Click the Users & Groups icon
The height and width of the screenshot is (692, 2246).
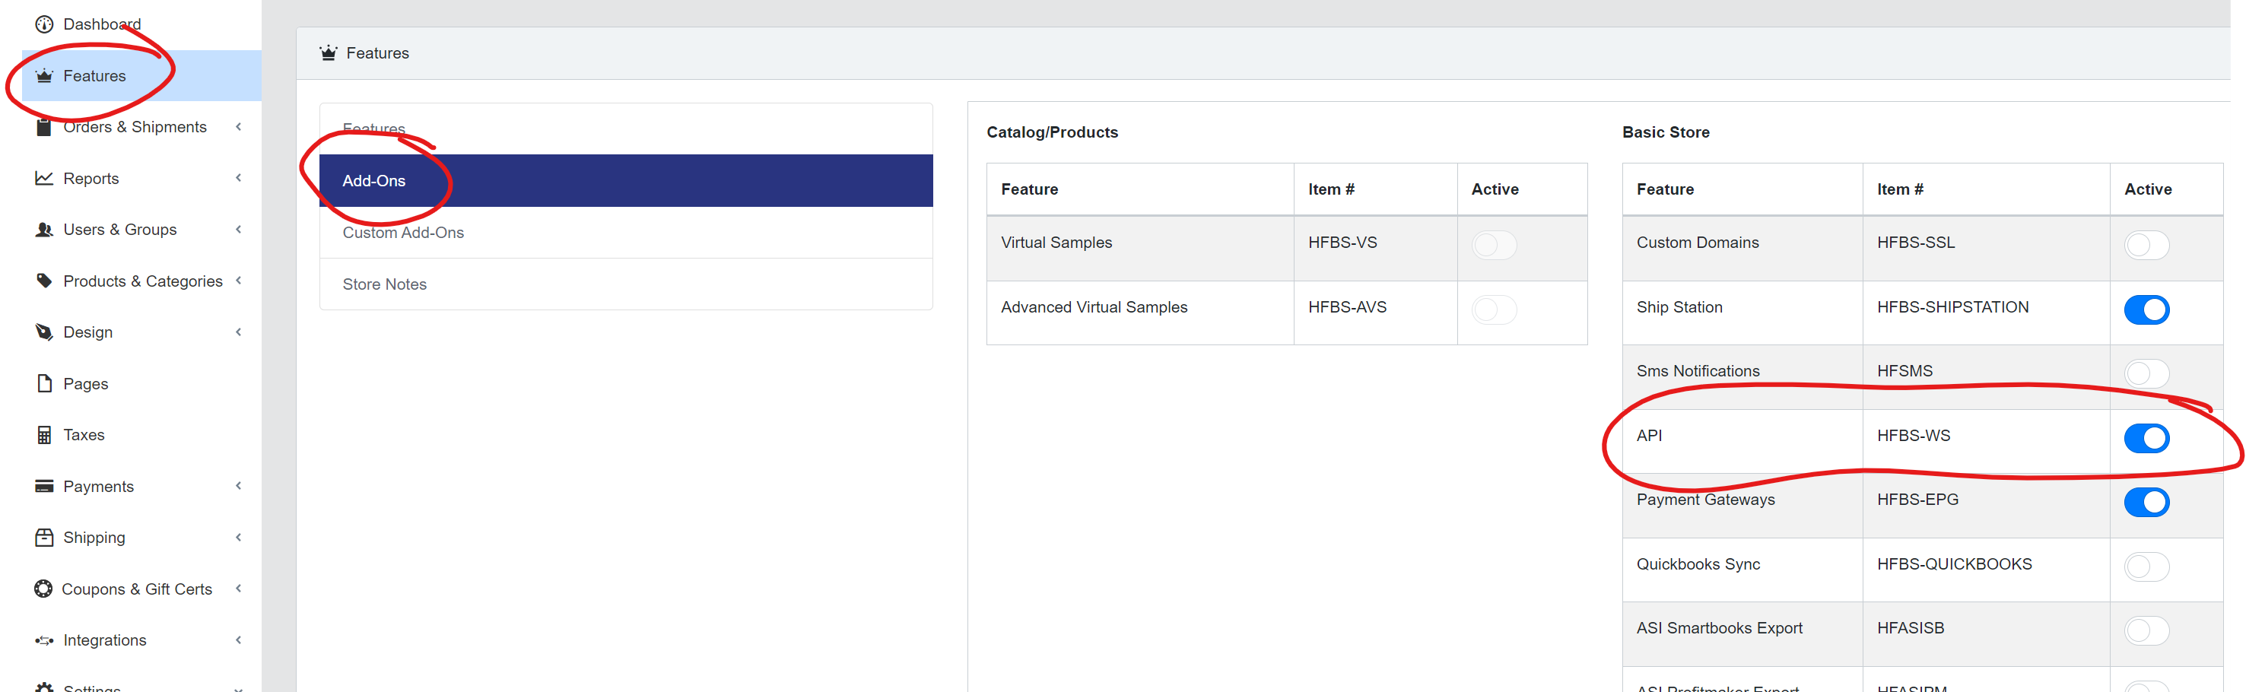(43, 230)
